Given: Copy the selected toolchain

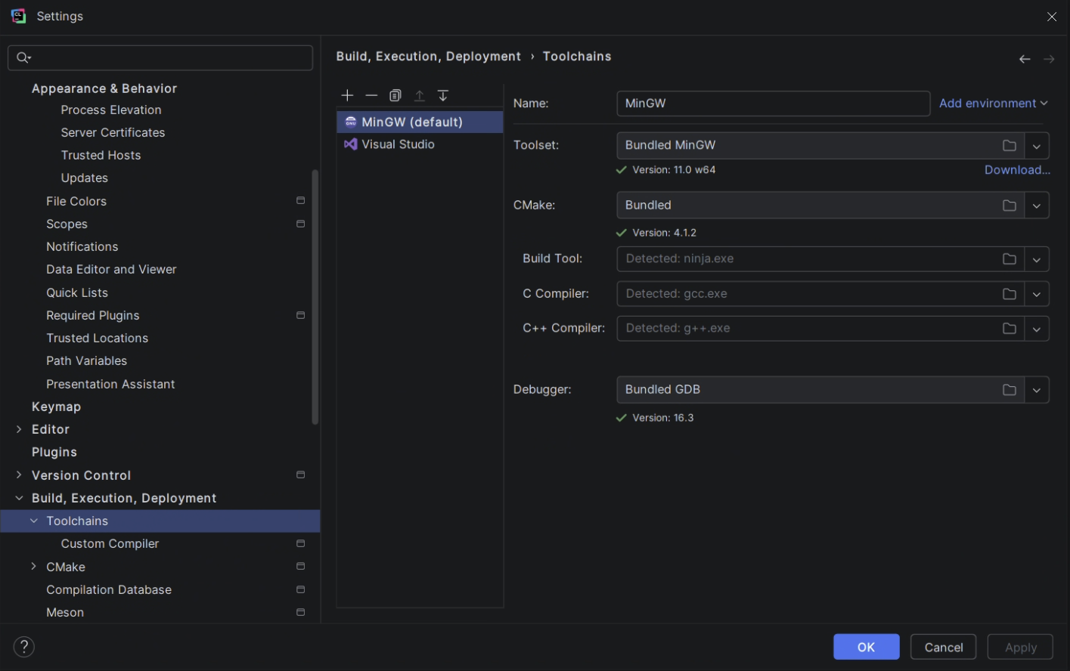Looking at the screenshot, I should tap(395, 95).
